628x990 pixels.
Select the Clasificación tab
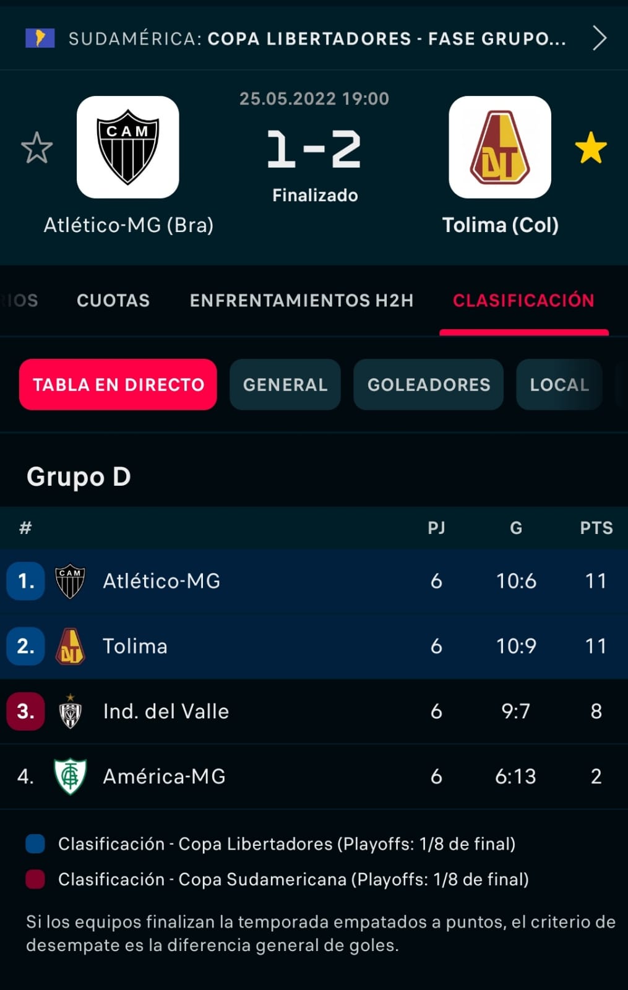coord(523,301)
